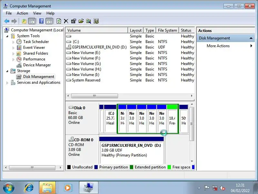Open the Help menu

point(50,13)
